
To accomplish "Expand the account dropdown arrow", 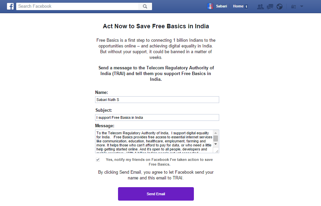I will 302,6.
